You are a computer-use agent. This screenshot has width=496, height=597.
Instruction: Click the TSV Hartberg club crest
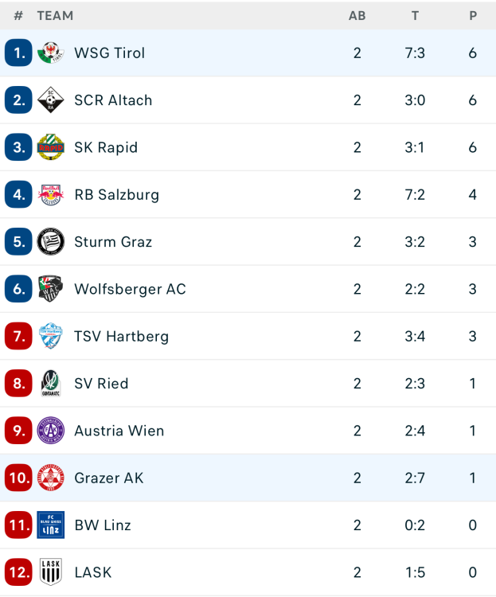[50, 336]
